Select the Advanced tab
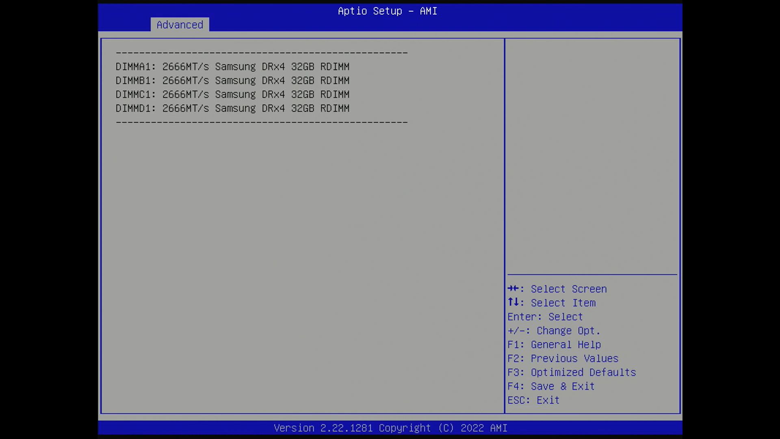 tap(180, 24)
